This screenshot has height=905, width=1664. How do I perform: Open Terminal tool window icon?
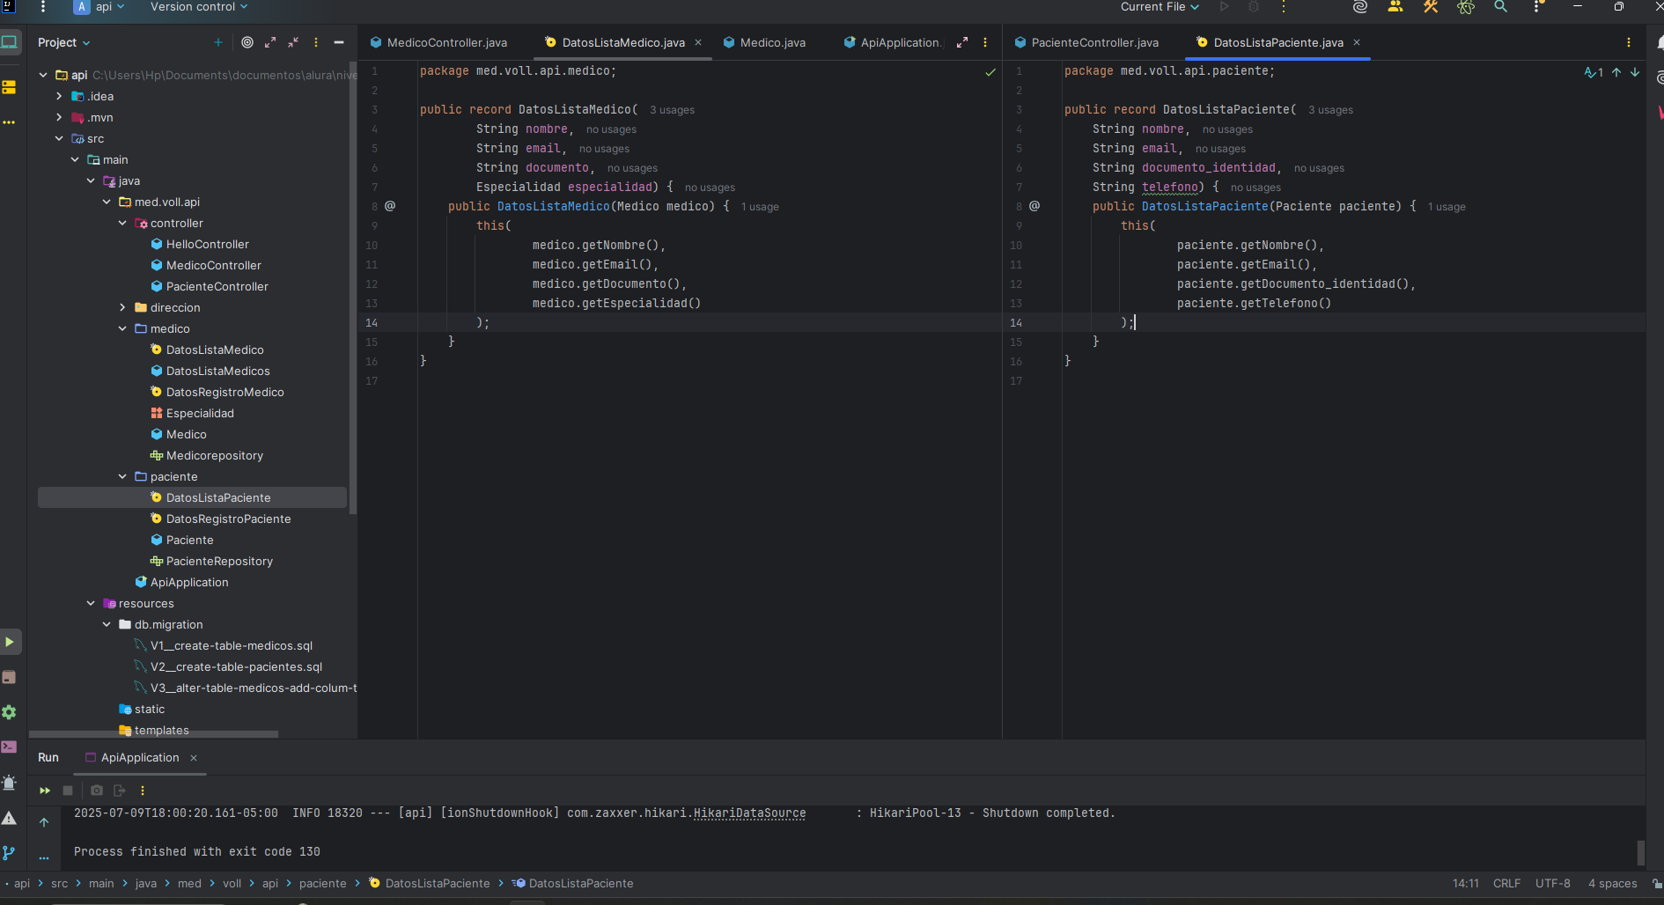click(10, 747)
